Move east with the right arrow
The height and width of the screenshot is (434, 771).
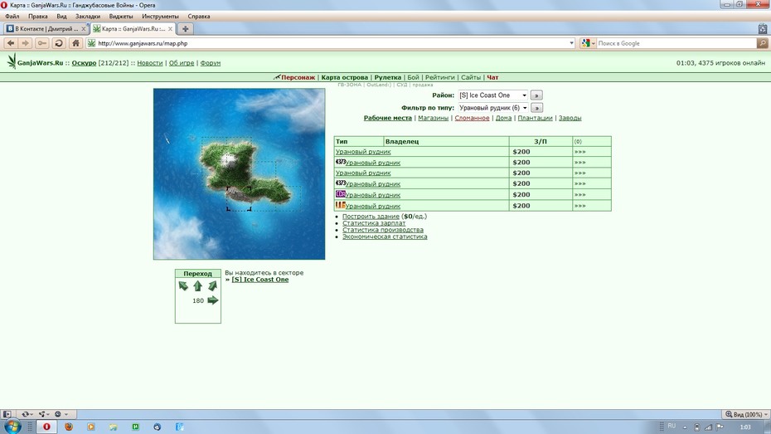coord(212,300)
